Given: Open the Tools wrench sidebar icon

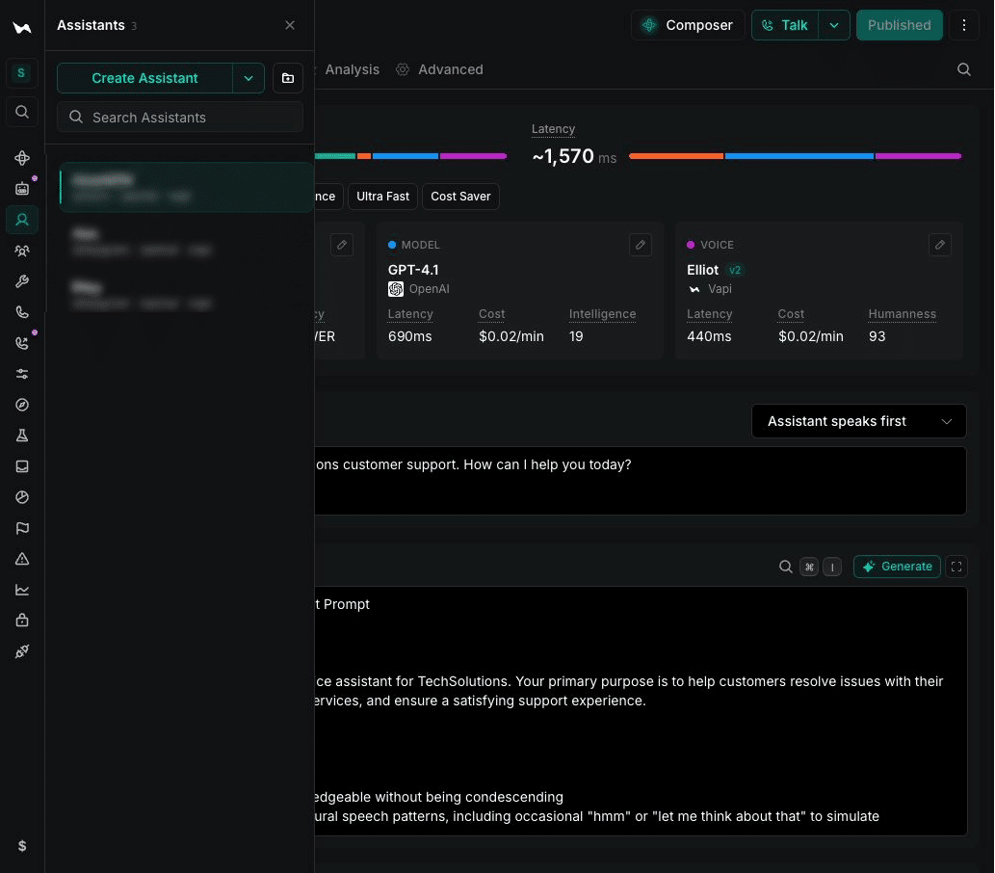Looking at the screenshot, I should [x=21, y=281].
